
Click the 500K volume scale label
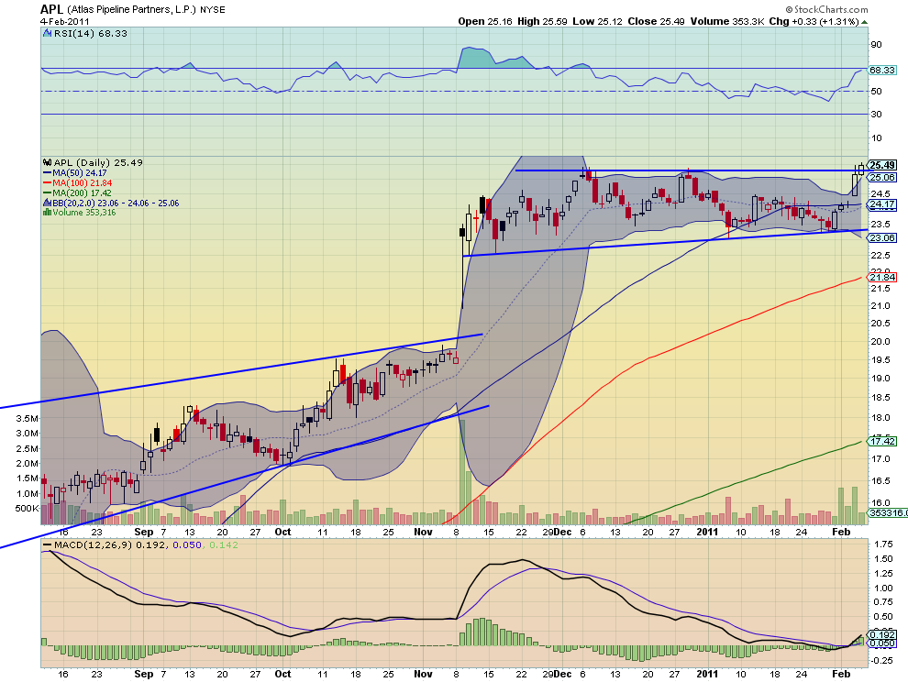27,509
